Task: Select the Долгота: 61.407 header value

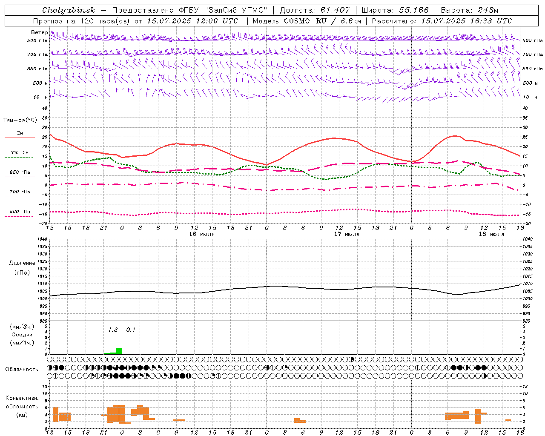Action: coord(315,10)
